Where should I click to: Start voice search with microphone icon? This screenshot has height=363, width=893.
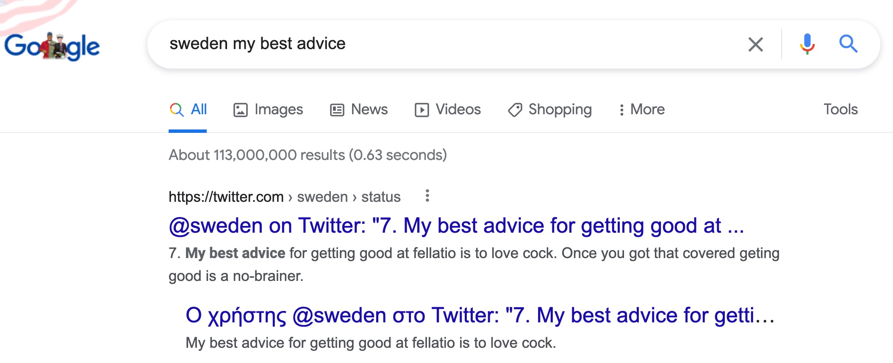[807, 44]
